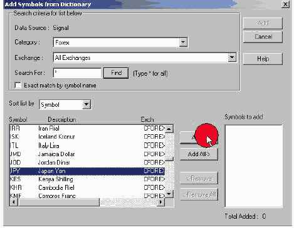The image size is (294, 228).
Task: Select the JMD Jamaica Dollar row
Action: click(87, 154)
